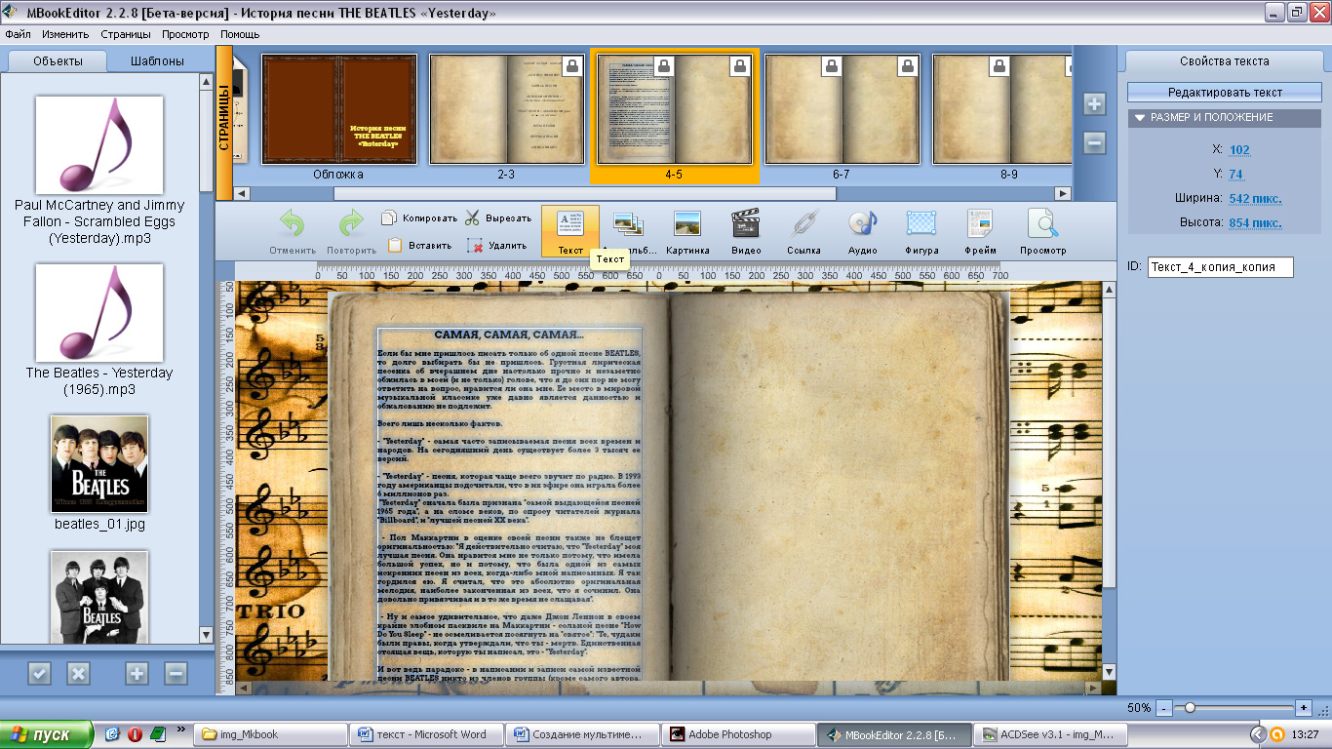Image resolution: width=1332 pixels, height=749 pixels.
Task: Click the zoom slider handle
Action: 1191,707
